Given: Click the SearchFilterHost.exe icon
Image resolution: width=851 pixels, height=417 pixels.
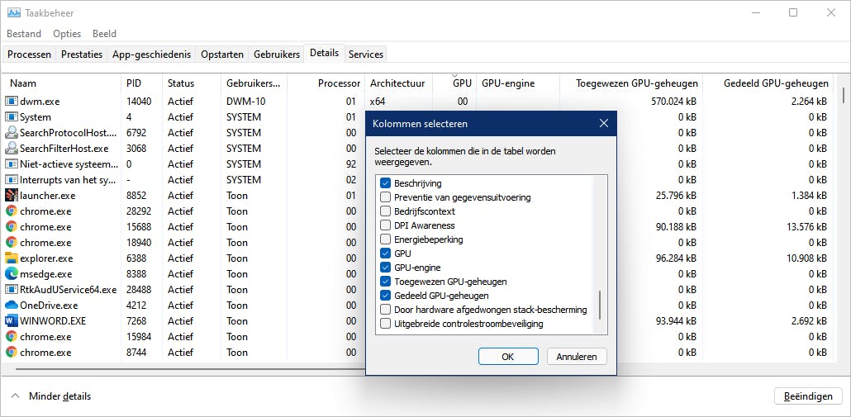Looking at the screenshot, I should (12, 149).
